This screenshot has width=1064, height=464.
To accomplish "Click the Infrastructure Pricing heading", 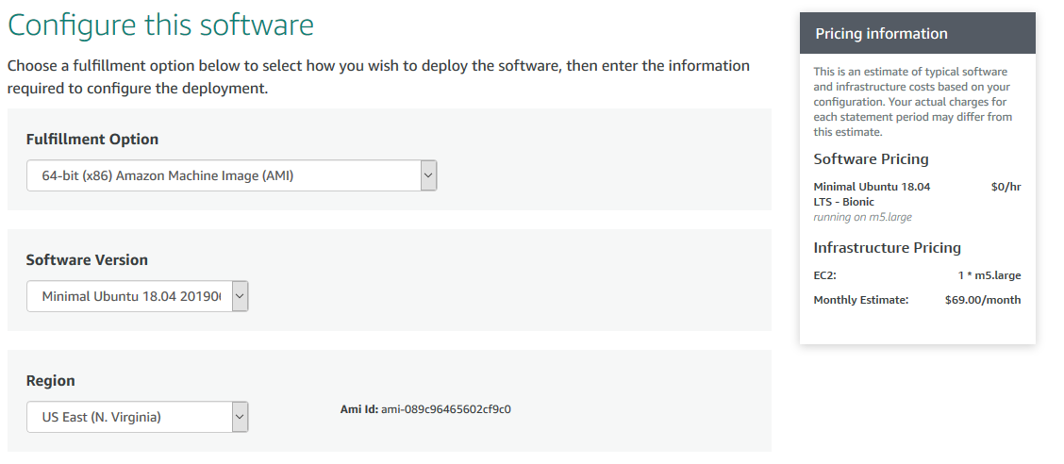I will click(x=887, y=248).
